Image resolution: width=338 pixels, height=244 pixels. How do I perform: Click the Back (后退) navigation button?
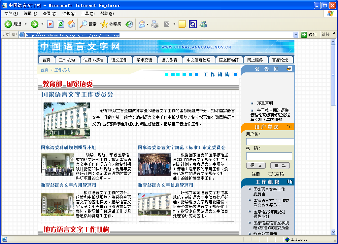click(13, 24)
